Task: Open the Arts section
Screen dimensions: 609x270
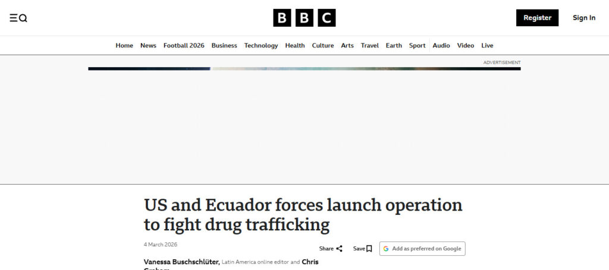Action: (347, 45)
